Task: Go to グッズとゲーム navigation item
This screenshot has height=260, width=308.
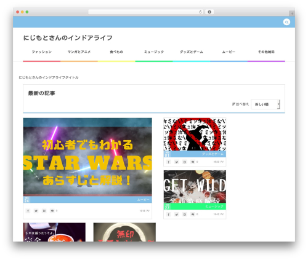Action: click(192, 52)
